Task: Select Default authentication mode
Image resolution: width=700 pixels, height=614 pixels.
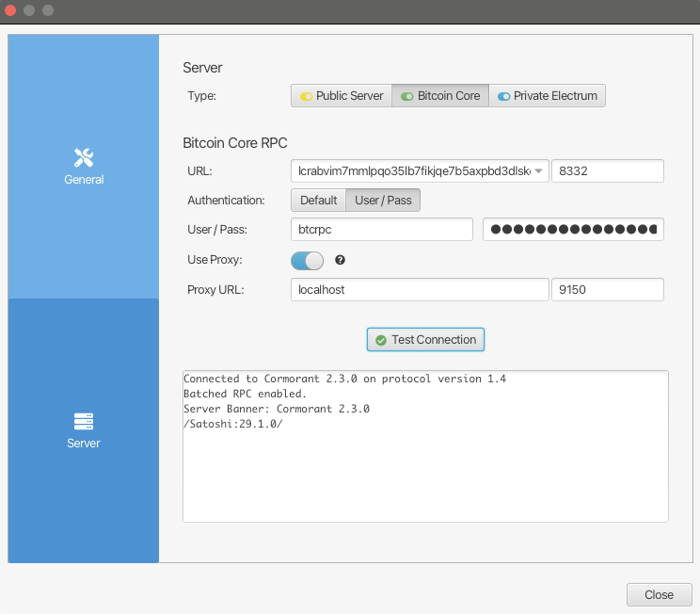Action: [318, 201]
